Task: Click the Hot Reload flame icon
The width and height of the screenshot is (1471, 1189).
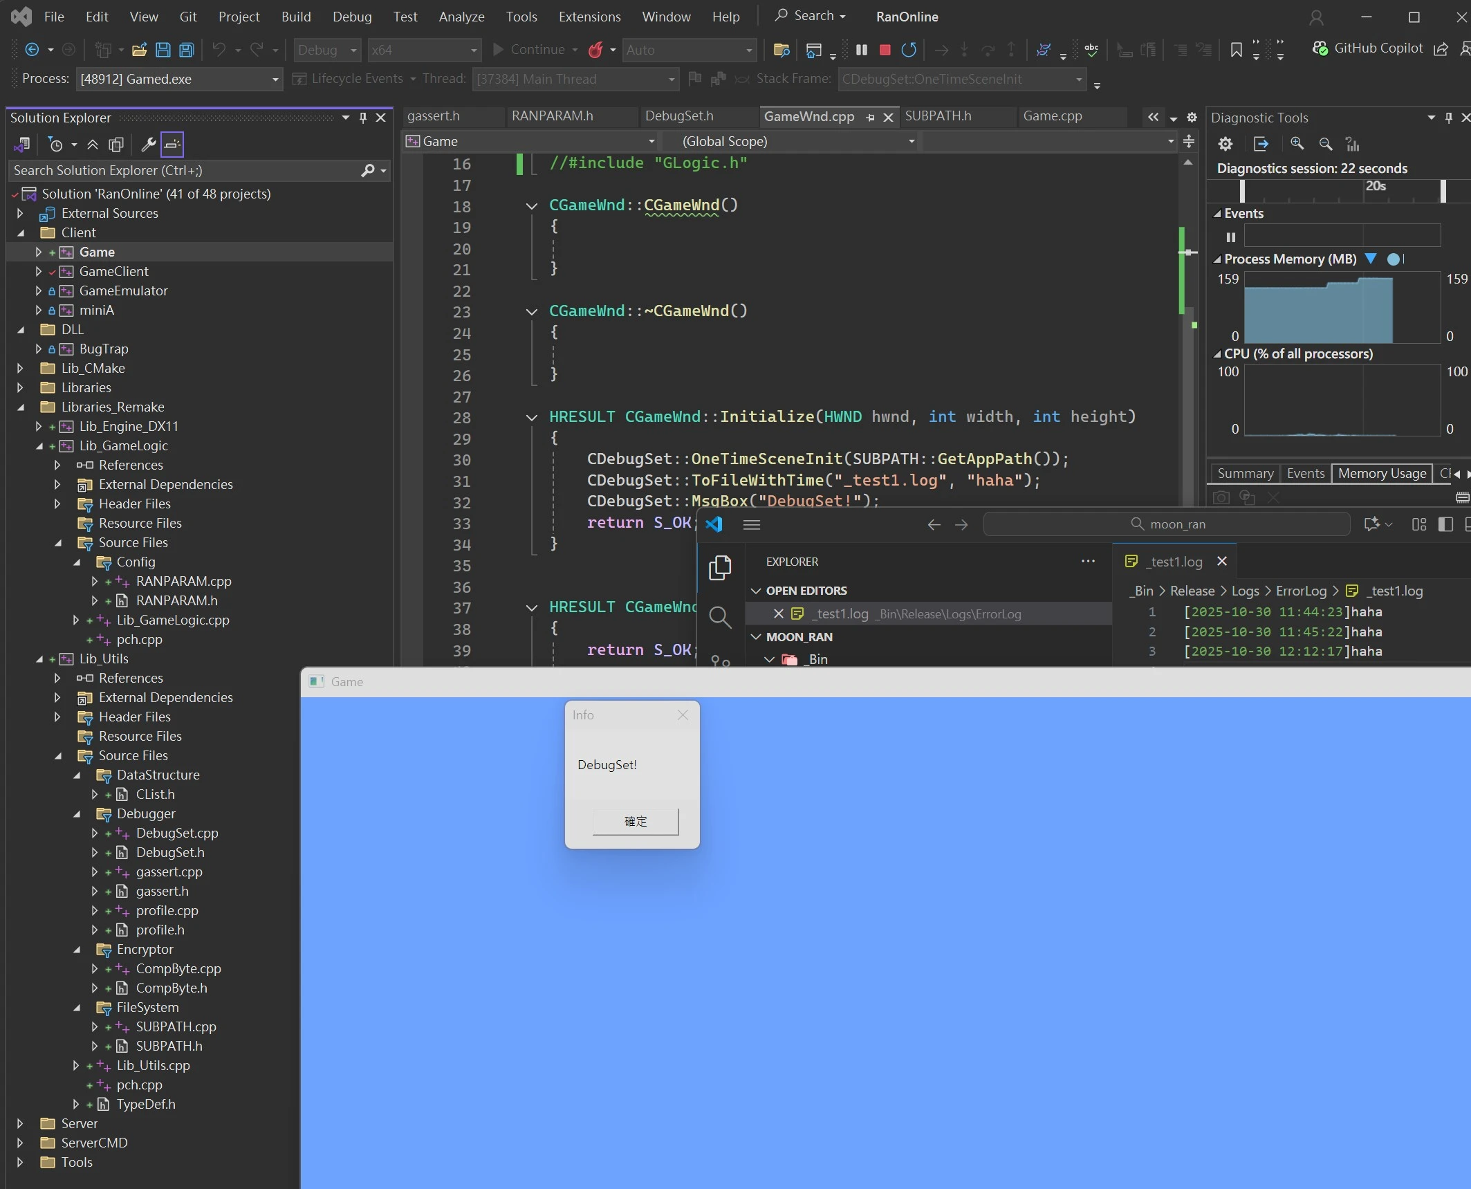Action: pyautogui.click(x=595, y=50)
